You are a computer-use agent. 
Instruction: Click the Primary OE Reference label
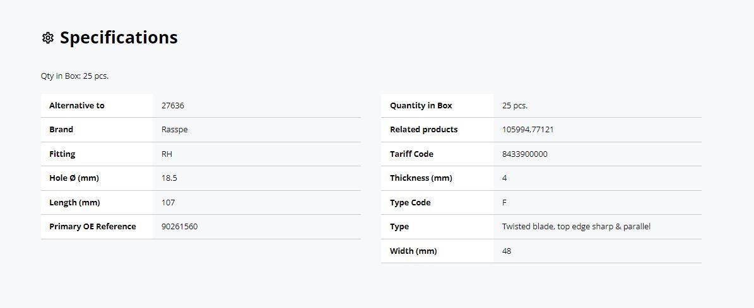pos(92,227)
